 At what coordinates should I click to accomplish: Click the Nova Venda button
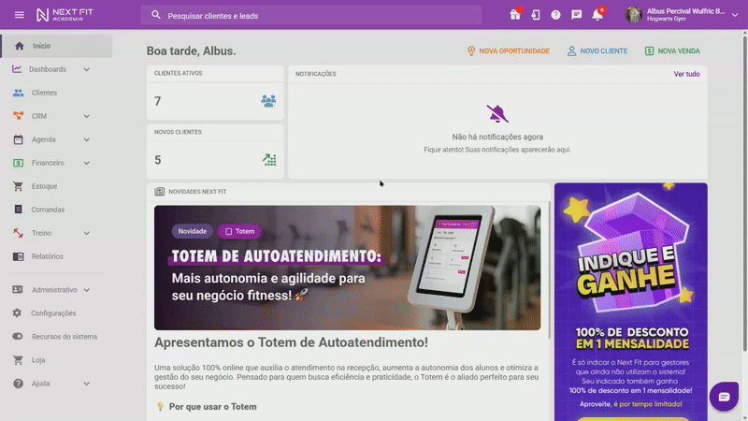click(x=672, y=51)
